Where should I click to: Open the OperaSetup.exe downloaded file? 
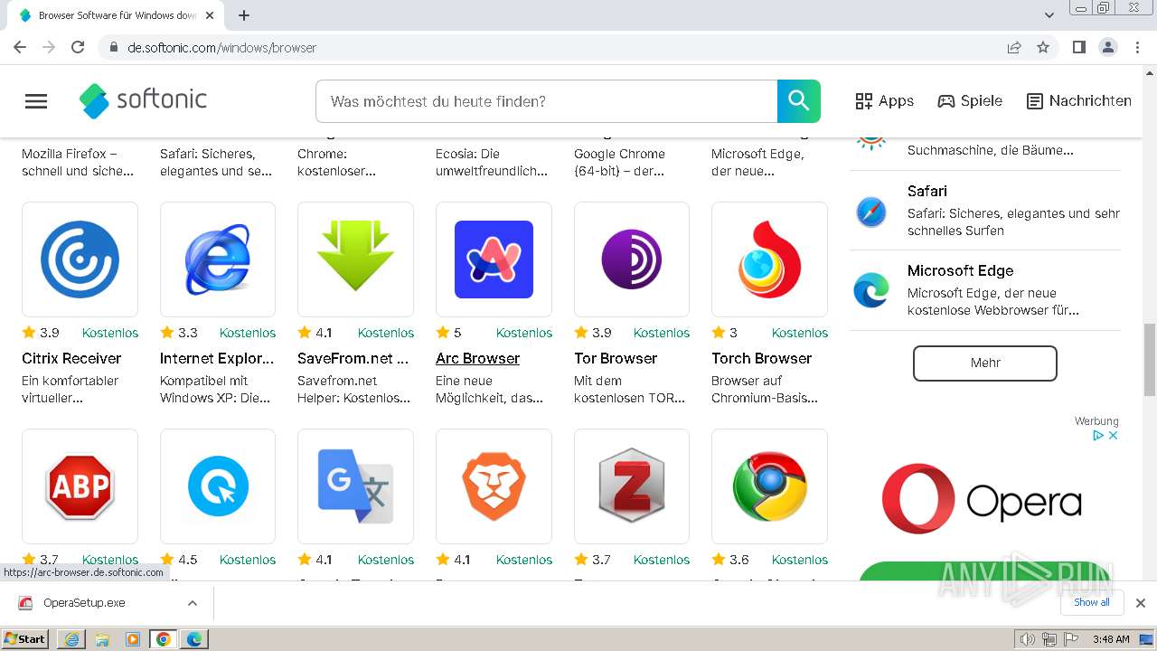84,603
